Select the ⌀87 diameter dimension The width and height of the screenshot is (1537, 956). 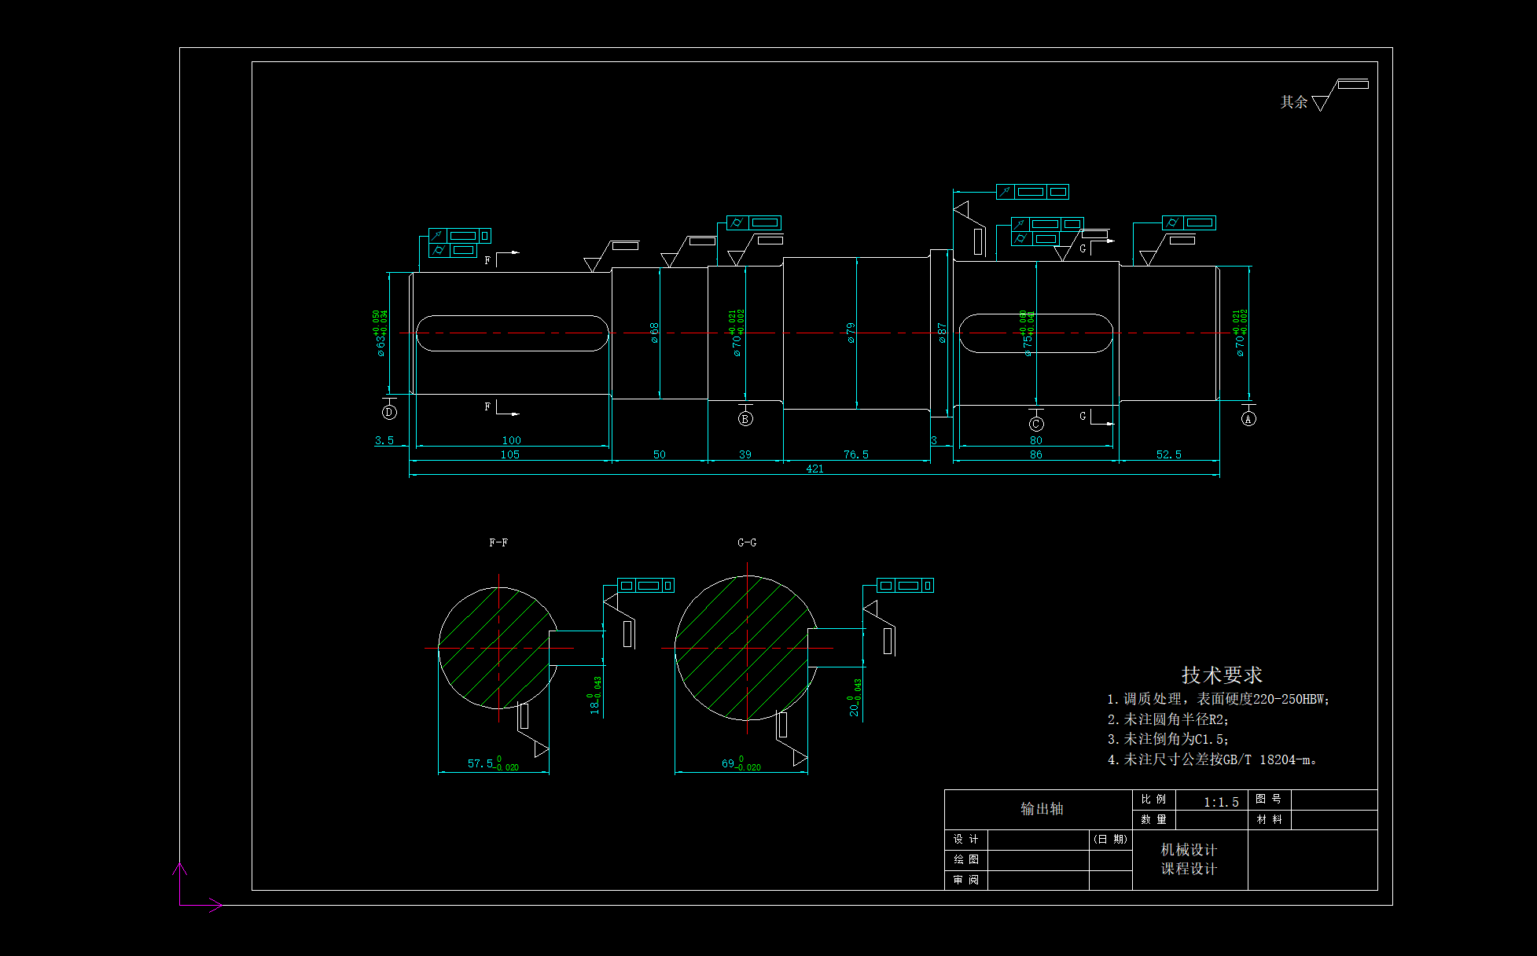click(942, 333)
